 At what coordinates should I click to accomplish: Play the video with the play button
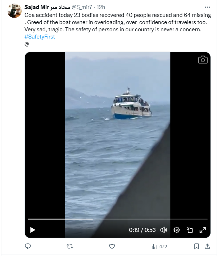[33, 230]
